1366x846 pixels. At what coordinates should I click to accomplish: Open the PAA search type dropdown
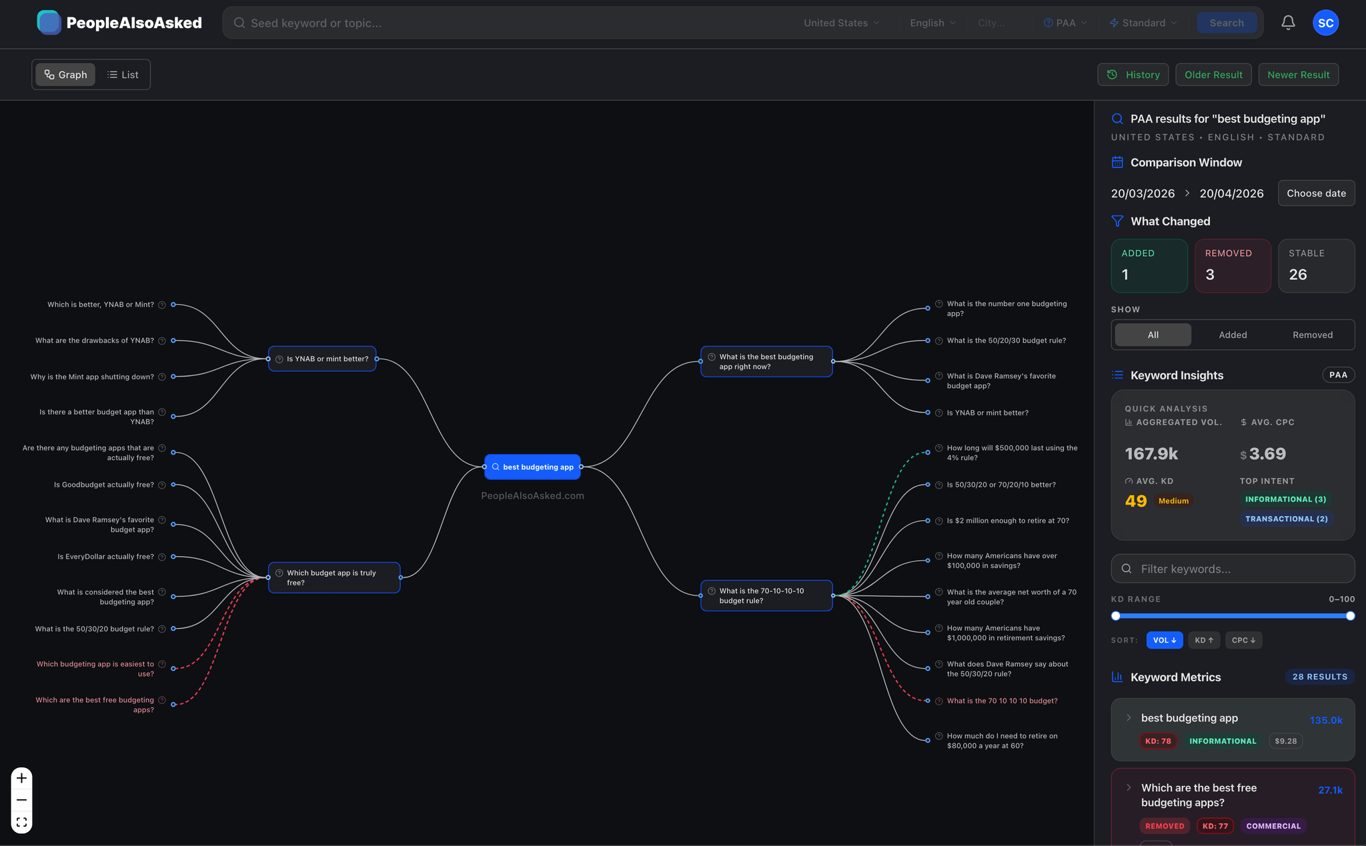[1065, 23]
